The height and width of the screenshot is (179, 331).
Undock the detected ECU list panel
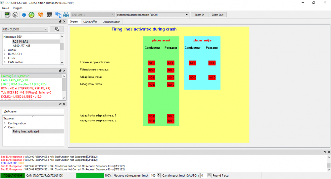(x=60, y=71)
